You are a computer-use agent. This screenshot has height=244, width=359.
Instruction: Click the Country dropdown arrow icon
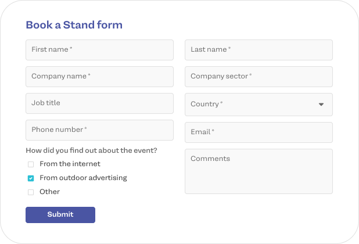pos(321,105)
